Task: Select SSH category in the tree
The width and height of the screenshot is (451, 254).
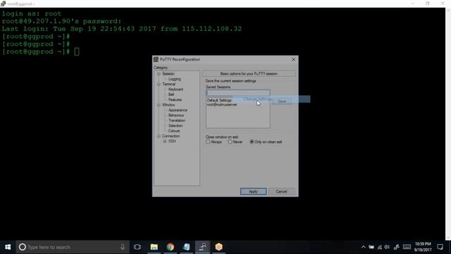Action: [172, 141]
